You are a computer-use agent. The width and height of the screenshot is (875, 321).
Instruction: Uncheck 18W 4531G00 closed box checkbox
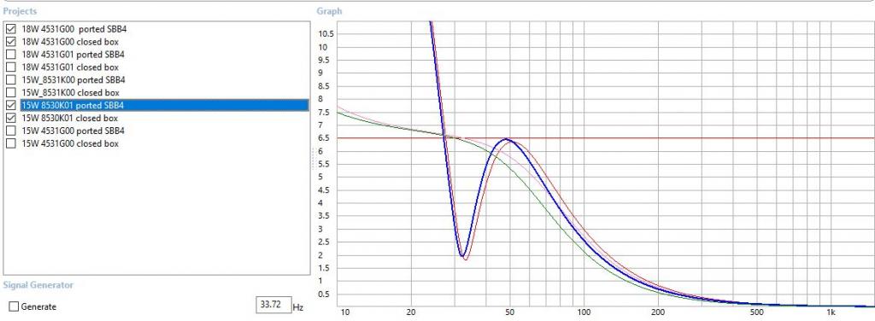pos(10,42)
